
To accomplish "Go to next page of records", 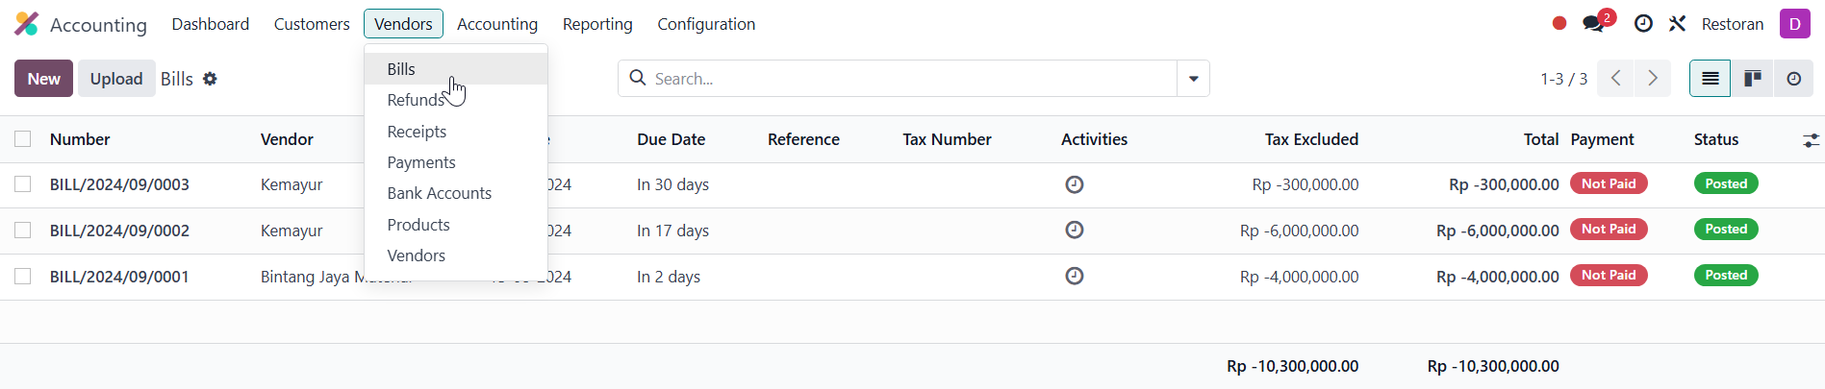I will coord(1653,79).
